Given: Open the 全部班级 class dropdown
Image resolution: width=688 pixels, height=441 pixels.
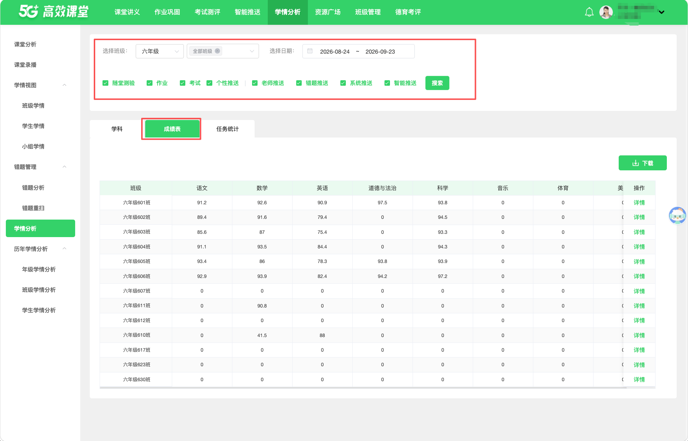Looking at the screenshot, I should point(223,51).
